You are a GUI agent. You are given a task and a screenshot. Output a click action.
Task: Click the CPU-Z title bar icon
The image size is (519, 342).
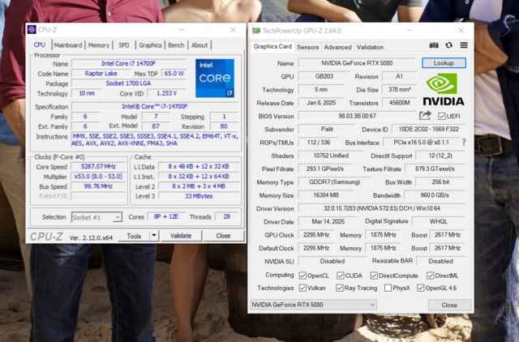click(x=32, y=30)
